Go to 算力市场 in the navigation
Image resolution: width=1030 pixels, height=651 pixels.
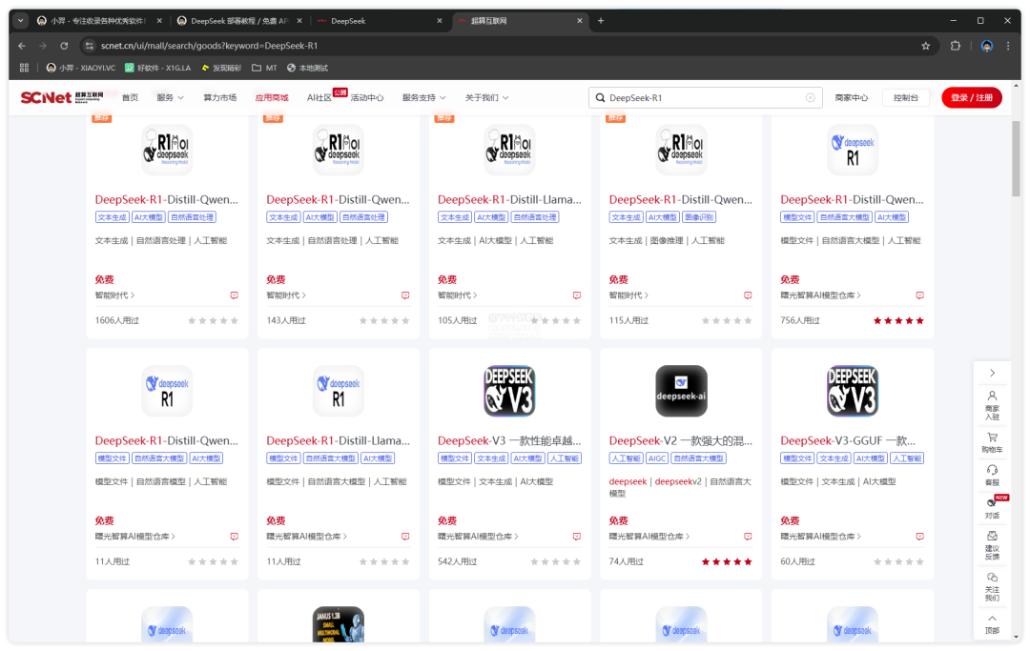pyautogui.click(x=219, y=98)
